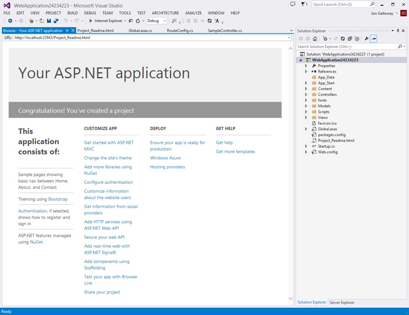
Task: Switch to the RouteConfig.cs tab
Action: 180,31
